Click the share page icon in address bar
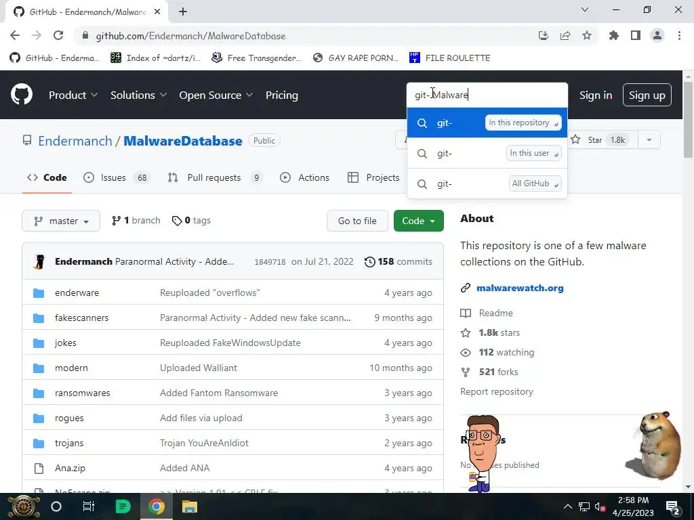 [565, 35]
